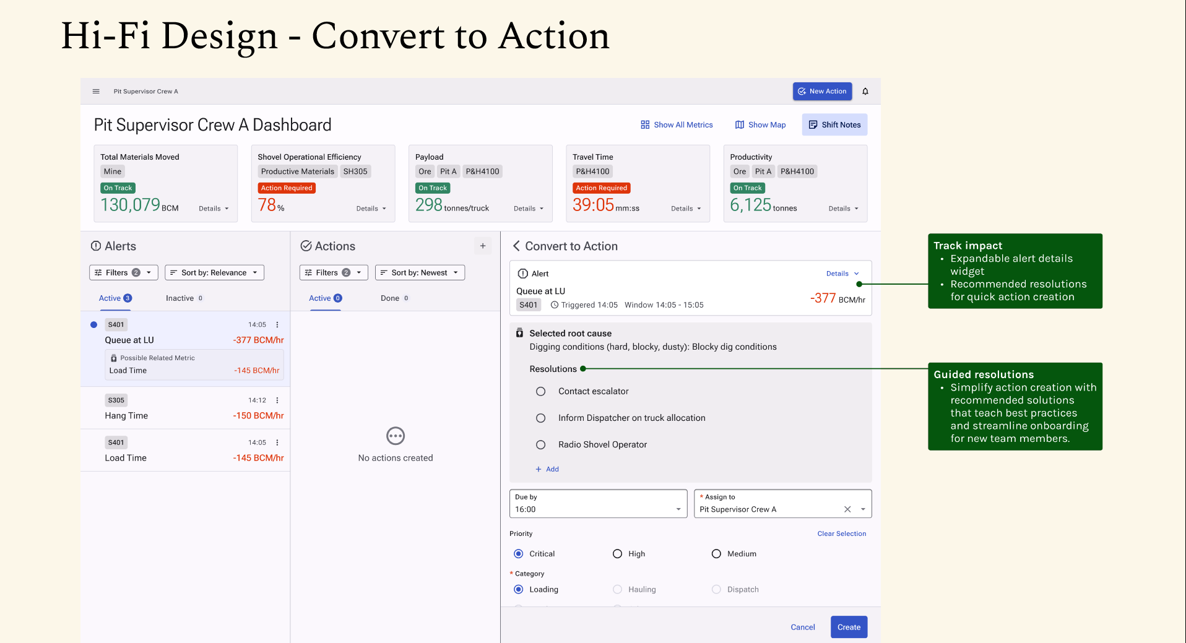Clear the Assign to value
The height and width of the screenshot is (643, 1186).
pyautogui.click(x=847, y=509)
